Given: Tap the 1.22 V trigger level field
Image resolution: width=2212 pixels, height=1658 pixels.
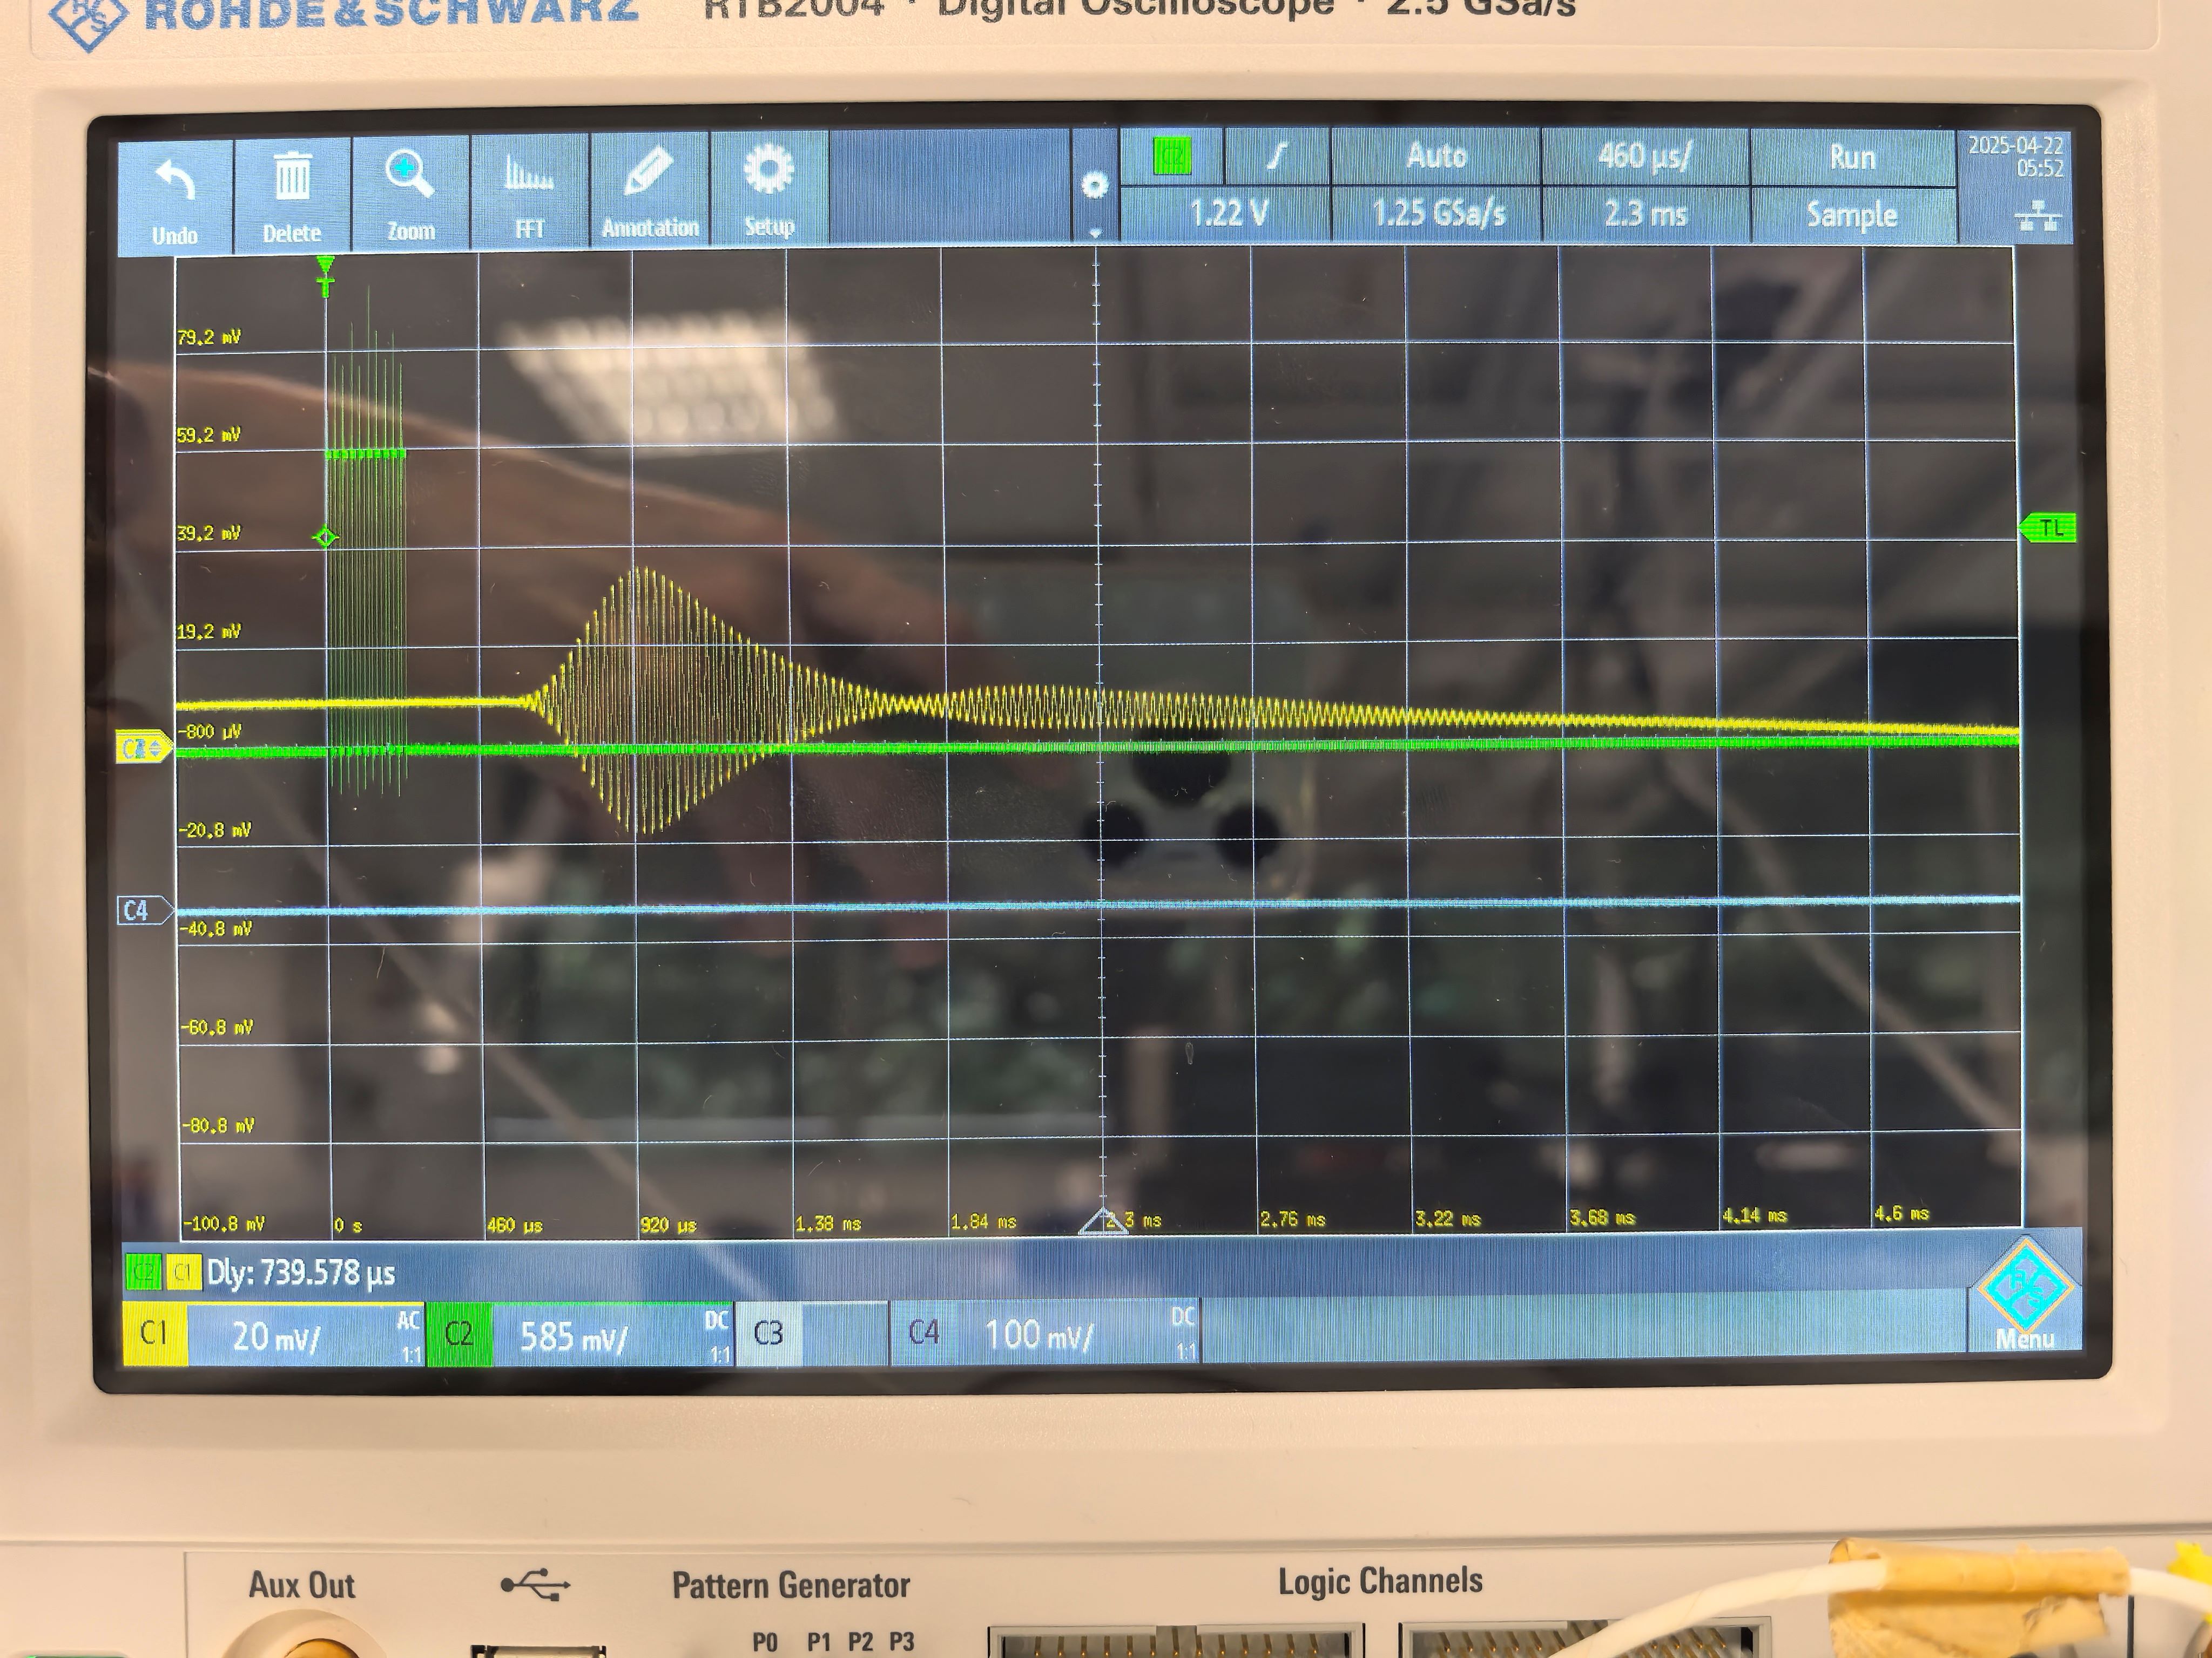Looking at the screenshot, I should 1228,214.
